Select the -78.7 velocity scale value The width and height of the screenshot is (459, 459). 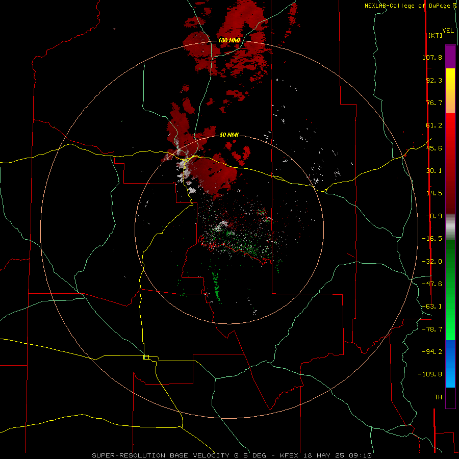(432, 329)
